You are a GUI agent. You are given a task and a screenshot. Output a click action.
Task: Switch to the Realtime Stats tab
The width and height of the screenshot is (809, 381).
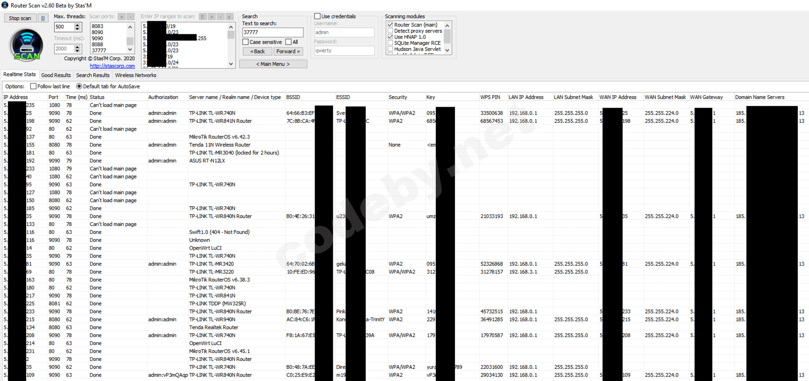coord(20,74)
